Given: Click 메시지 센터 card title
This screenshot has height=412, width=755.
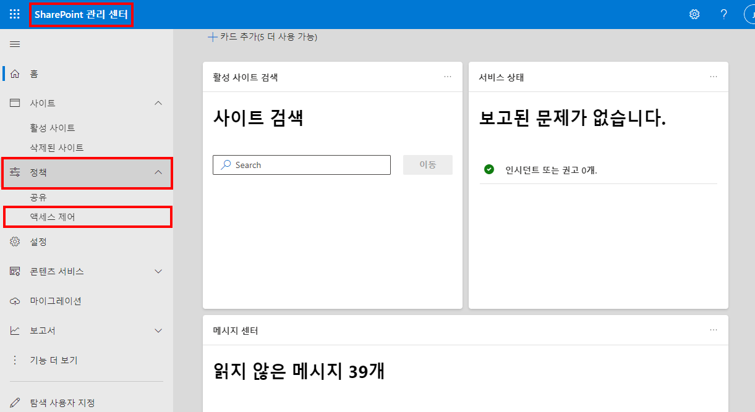Looking at the screenshot, I should 235,330.
